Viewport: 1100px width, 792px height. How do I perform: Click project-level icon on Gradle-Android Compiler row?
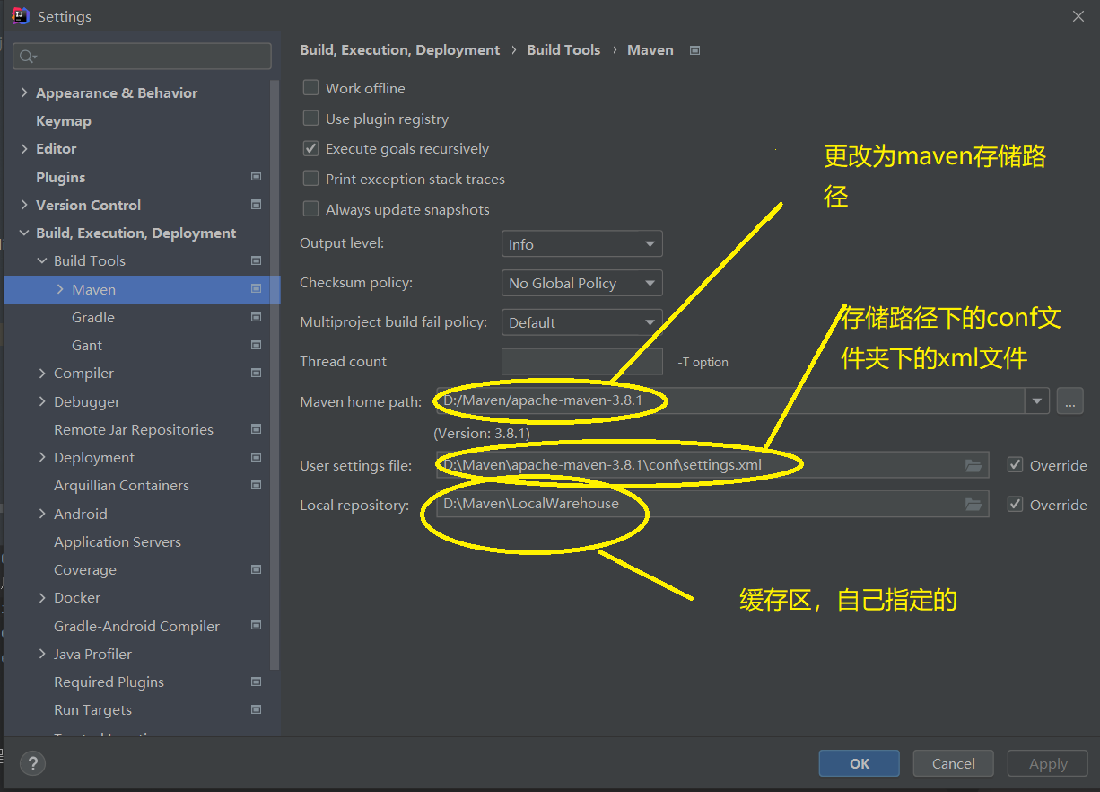pyautogui.click(x=257, y=626)
